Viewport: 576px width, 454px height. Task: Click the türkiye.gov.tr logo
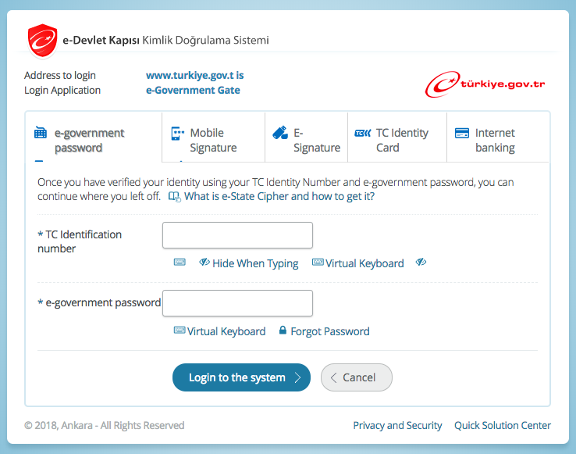485,84
